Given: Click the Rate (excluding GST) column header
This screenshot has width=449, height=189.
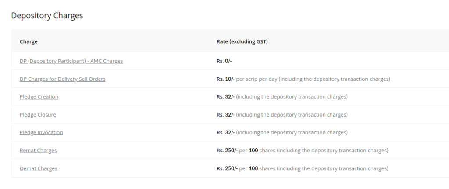Looking at the screenshot, I should 242,41.
